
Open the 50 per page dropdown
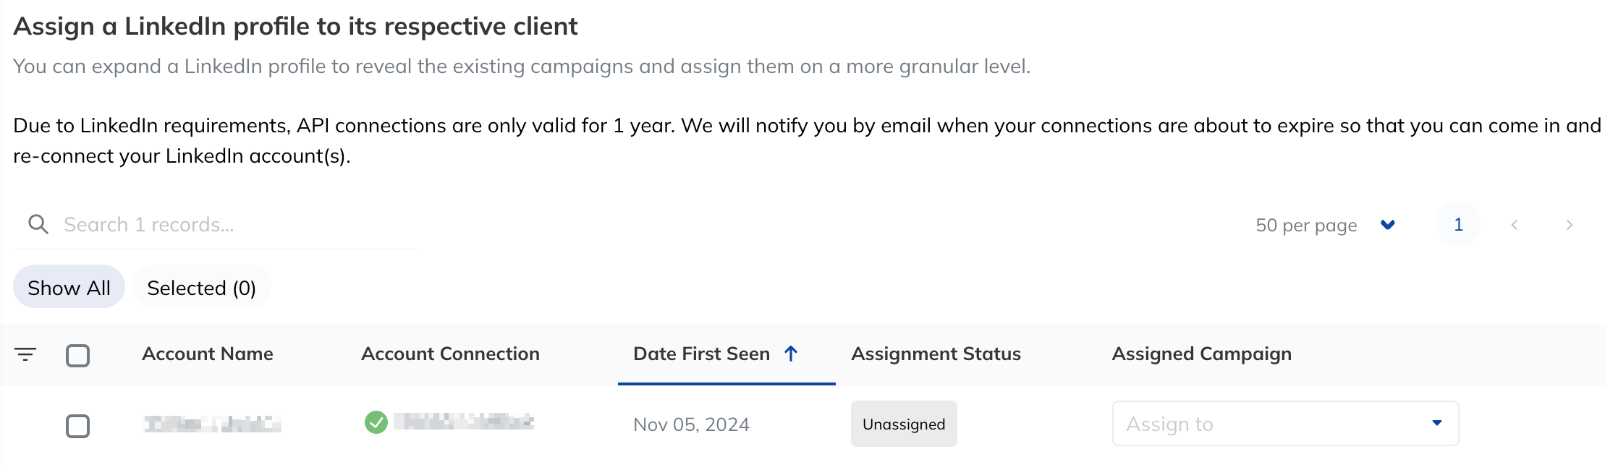(x=1326, y=225)
